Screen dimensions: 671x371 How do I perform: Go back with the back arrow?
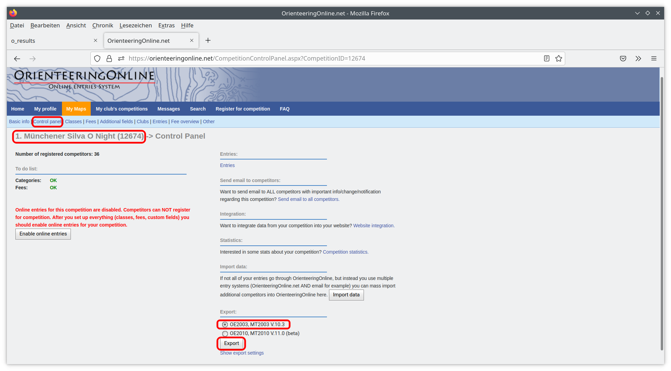[x=17, y=59]
